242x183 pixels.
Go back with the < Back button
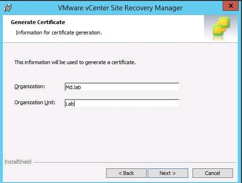click(126, 173)
